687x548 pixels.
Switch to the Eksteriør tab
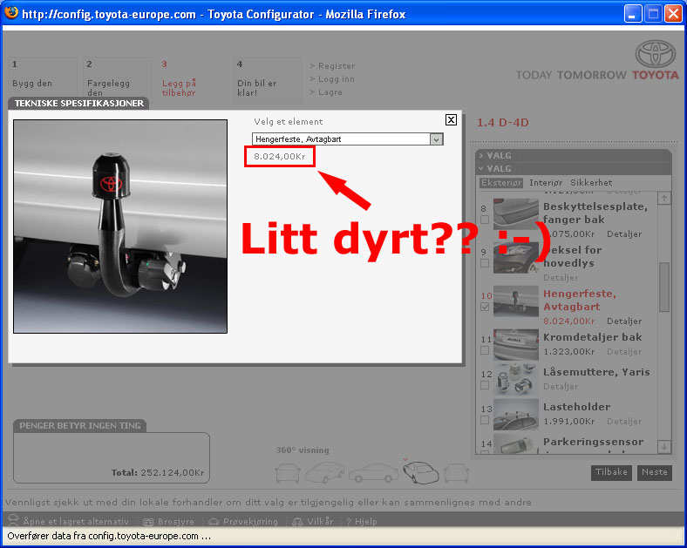(500, 183)
